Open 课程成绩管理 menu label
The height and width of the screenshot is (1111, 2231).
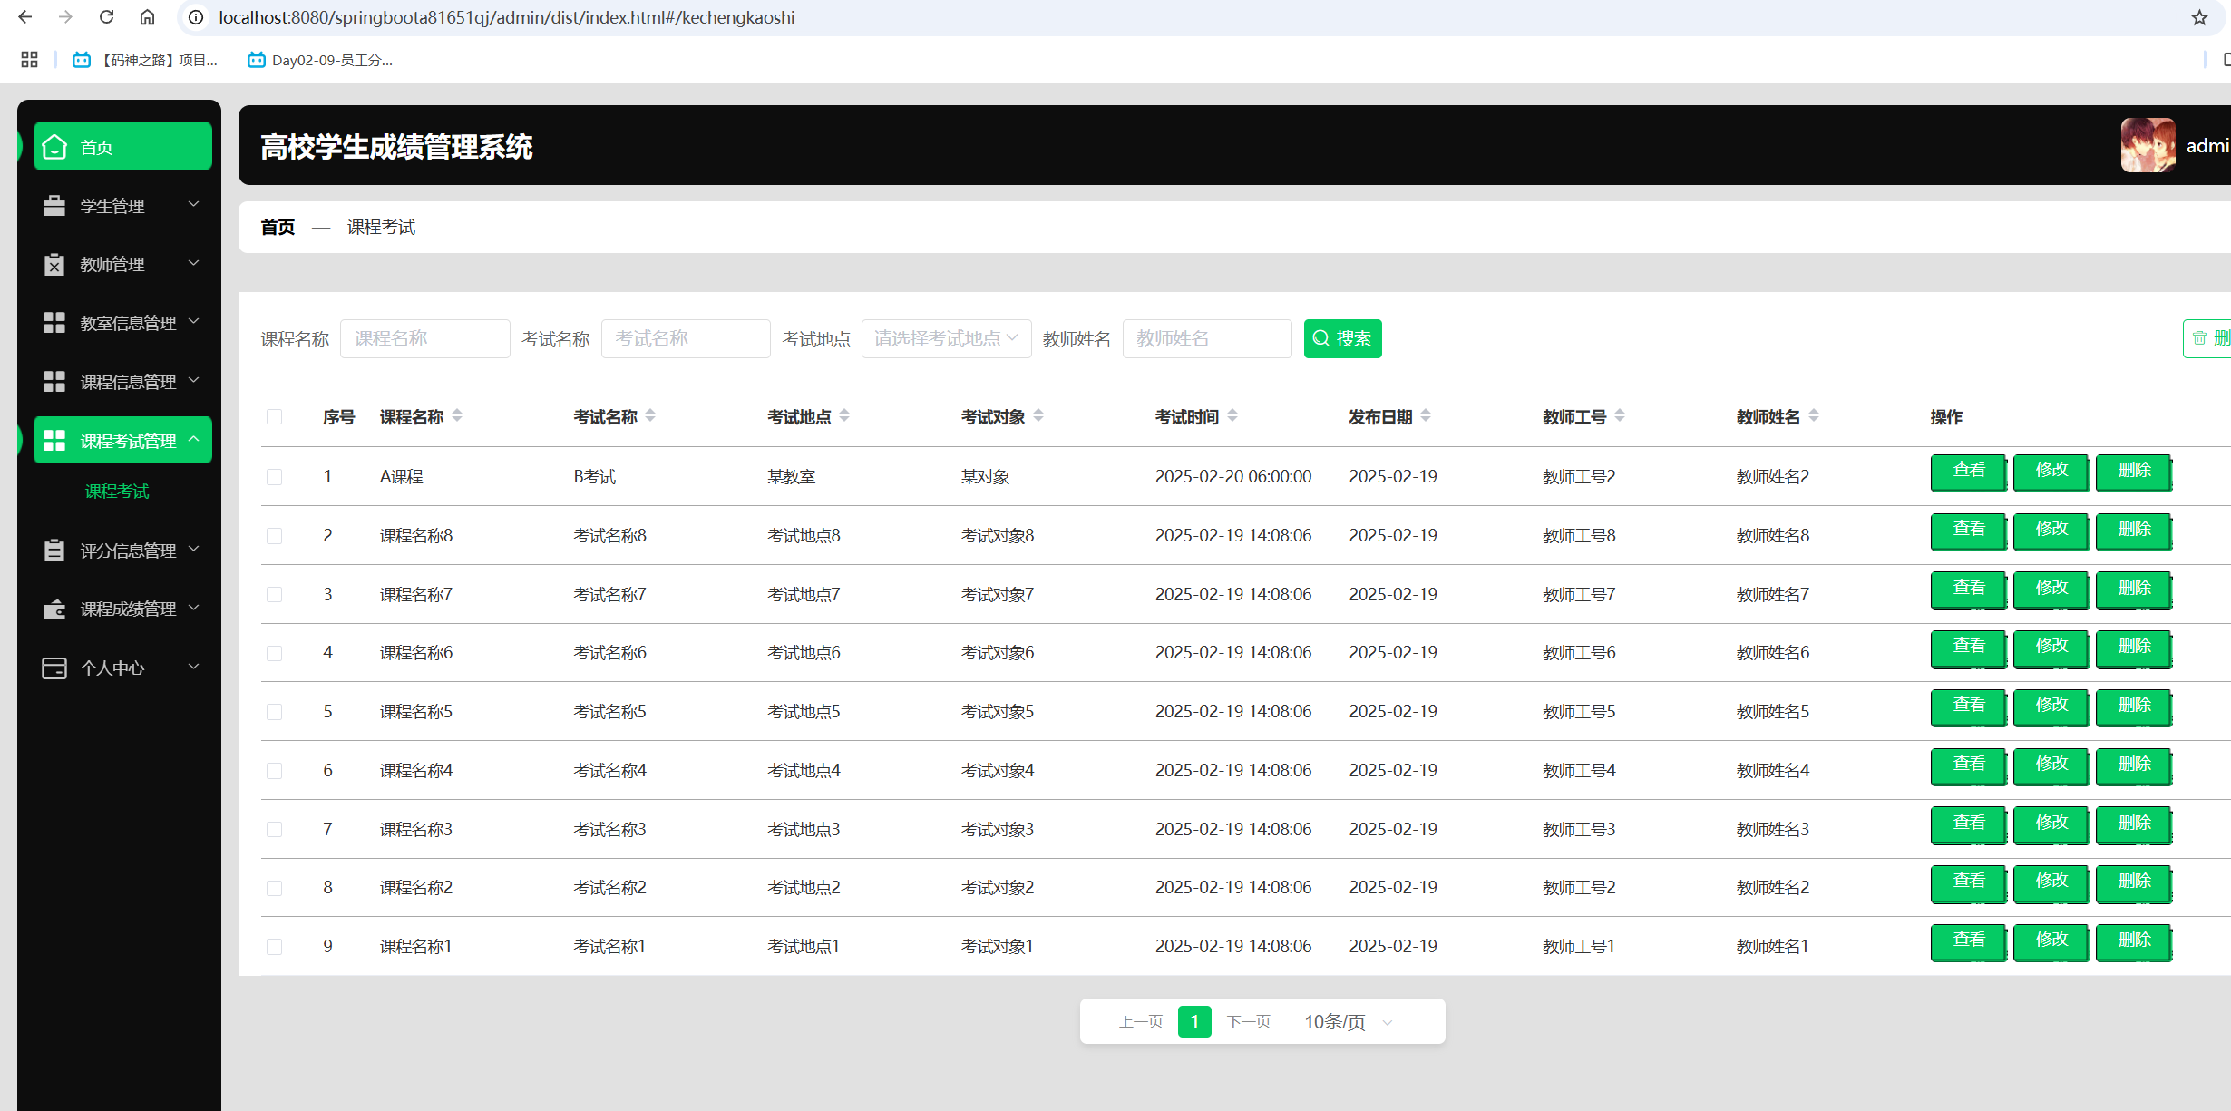pyautogui.click(x=128, y=609)
